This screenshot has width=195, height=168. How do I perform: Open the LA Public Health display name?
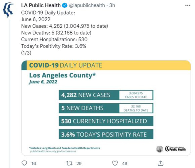[x=41, y=5]
